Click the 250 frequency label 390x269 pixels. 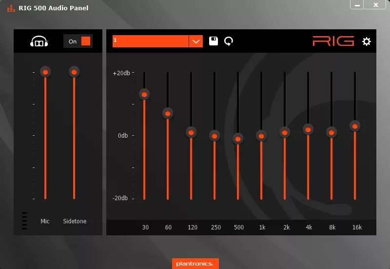pyautogui.click(x=216, y=227)
